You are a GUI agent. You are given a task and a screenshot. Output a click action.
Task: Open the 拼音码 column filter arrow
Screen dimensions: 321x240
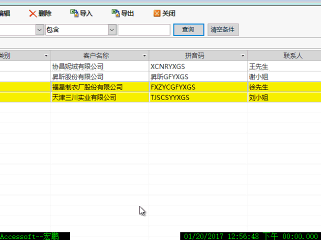point(242,55)
